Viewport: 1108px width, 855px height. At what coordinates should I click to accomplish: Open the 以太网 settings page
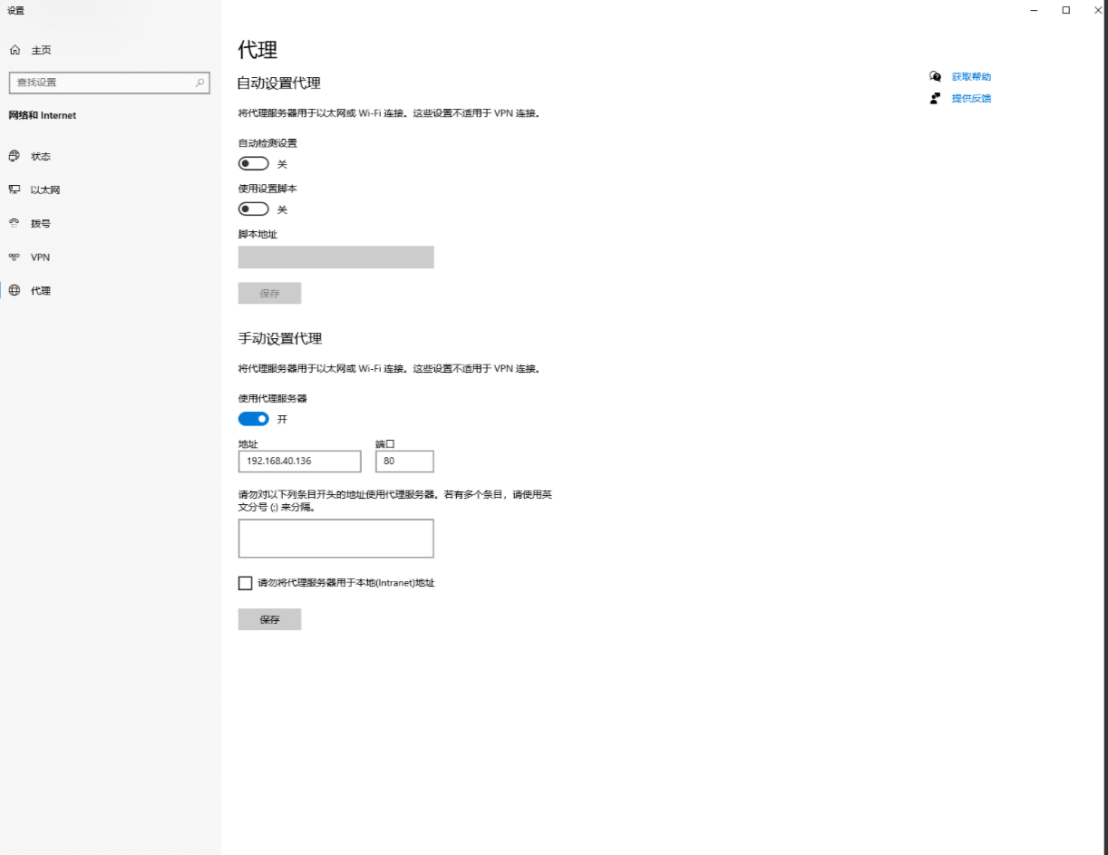point(45,189)
